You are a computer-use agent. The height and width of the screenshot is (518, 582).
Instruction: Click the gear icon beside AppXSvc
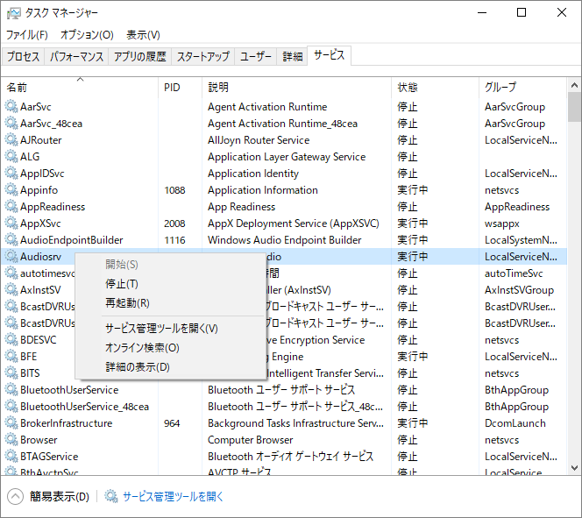[x=11, y=224]
